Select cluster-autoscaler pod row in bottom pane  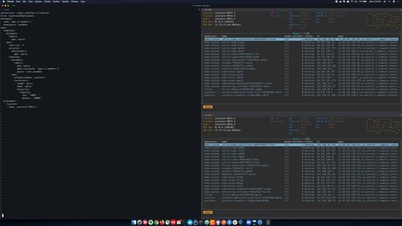[x=301, y=165]
